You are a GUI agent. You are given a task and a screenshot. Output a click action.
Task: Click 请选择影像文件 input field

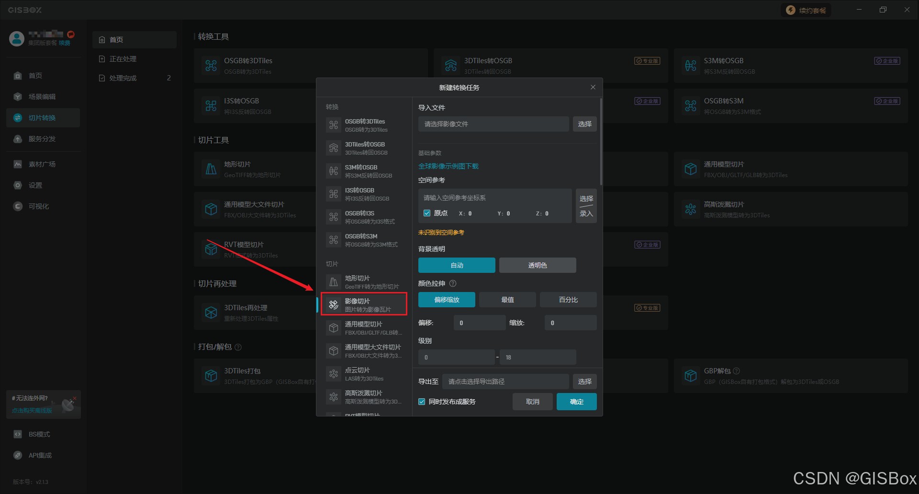(493, 124)
